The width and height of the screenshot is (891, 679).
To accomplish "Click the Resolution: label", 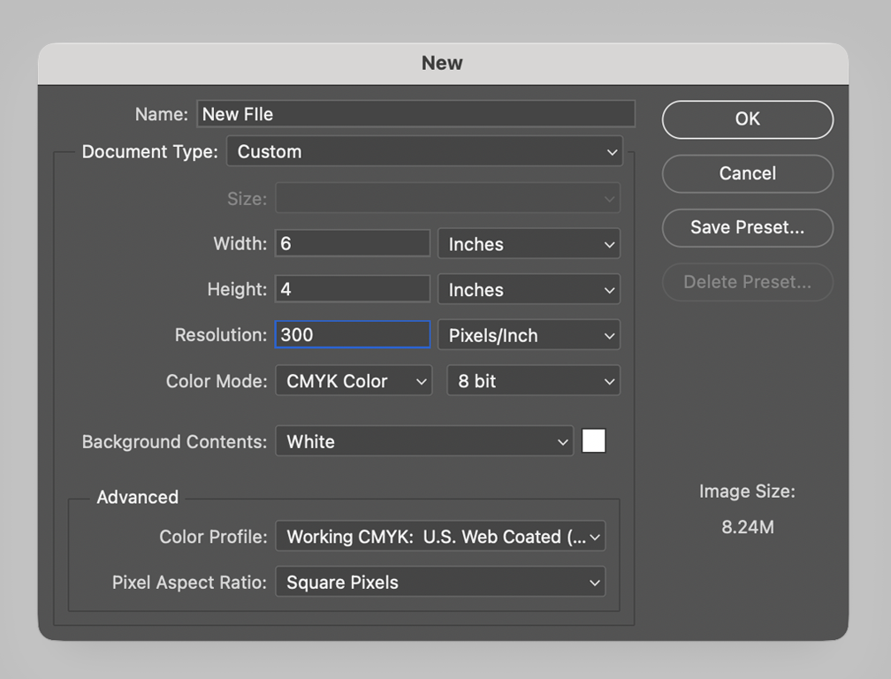I will 220,335.
